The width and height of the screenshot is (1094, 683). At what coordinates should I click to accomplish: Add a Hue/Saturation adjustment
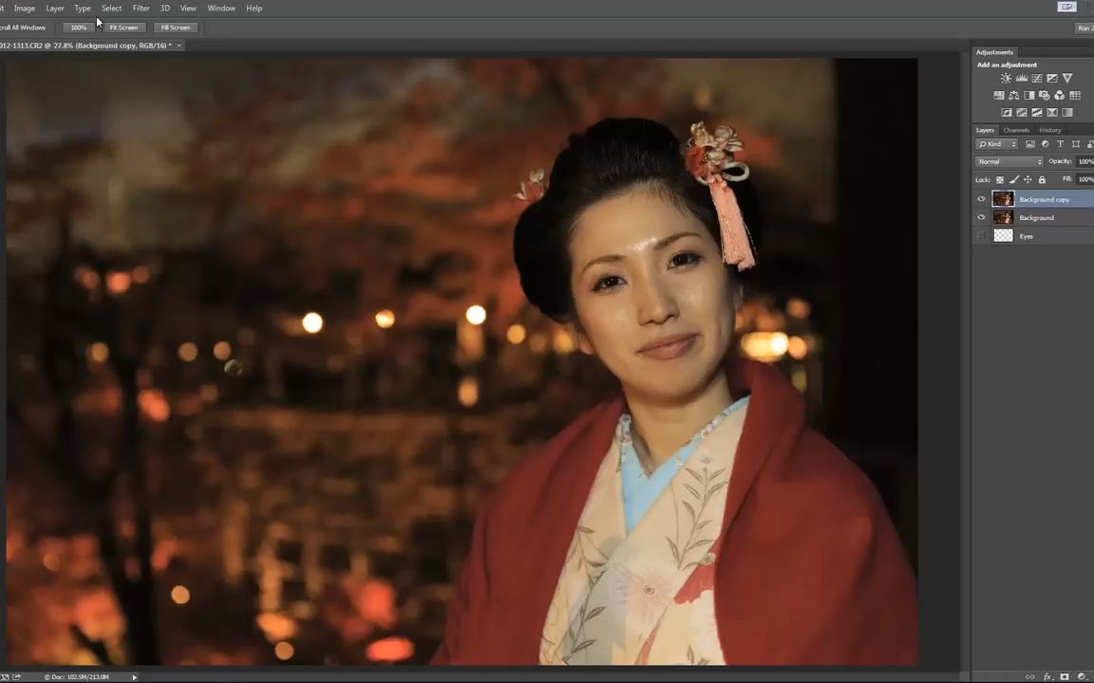tap(998, 95)
